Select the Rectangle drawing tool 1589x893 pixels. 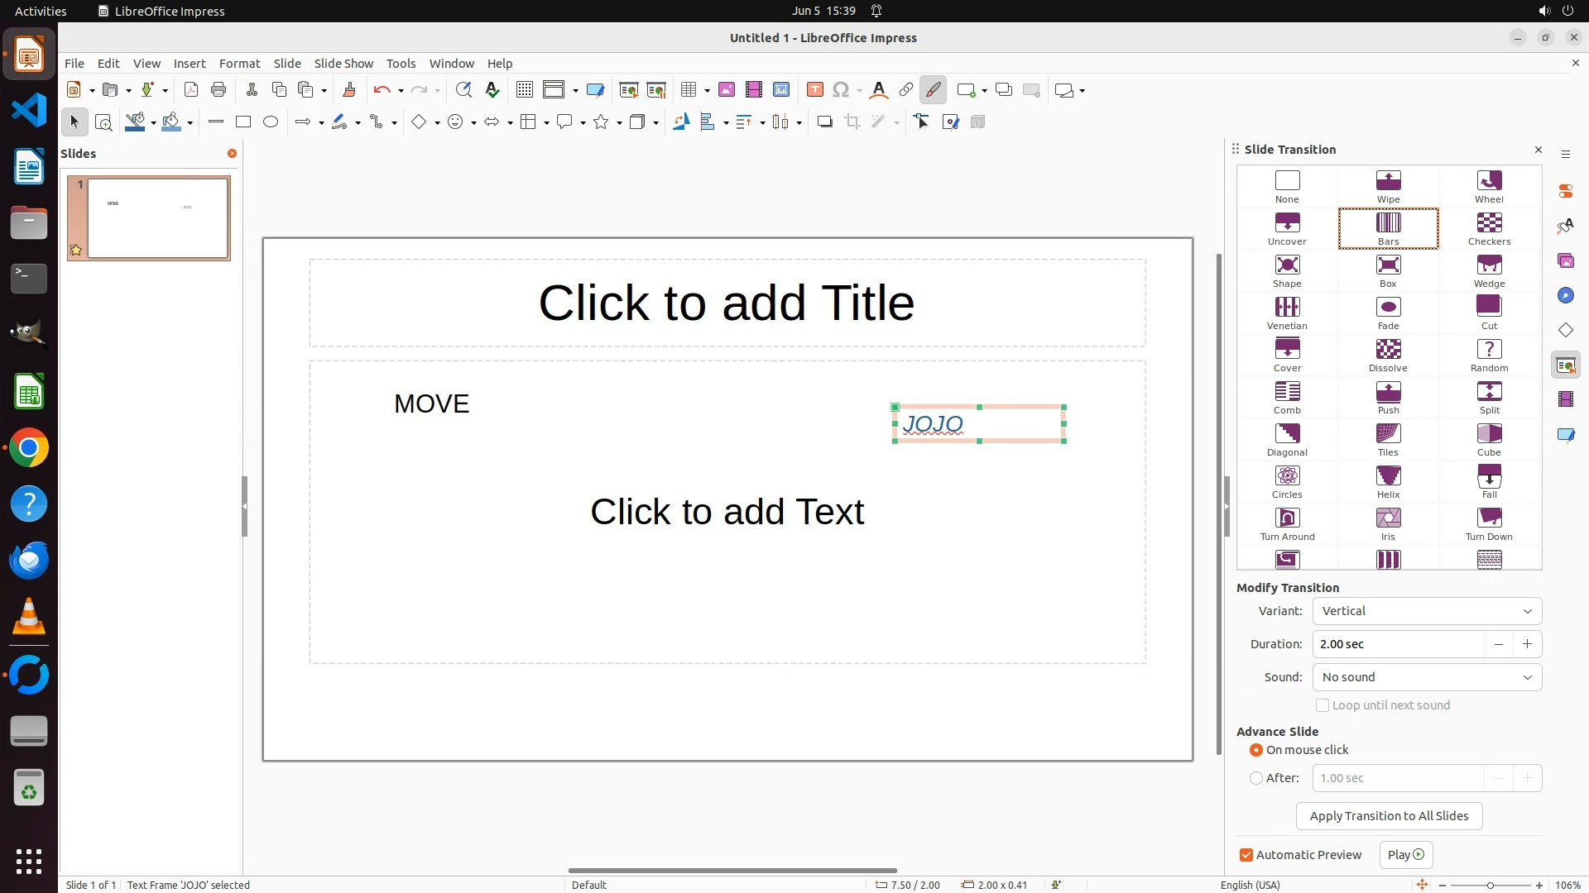click(x=243, y=122)
